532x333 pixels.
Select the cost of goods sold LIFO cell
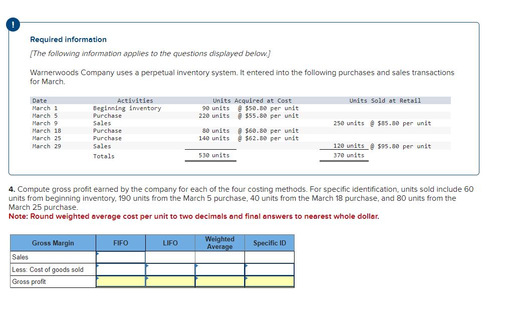[170, 269]
